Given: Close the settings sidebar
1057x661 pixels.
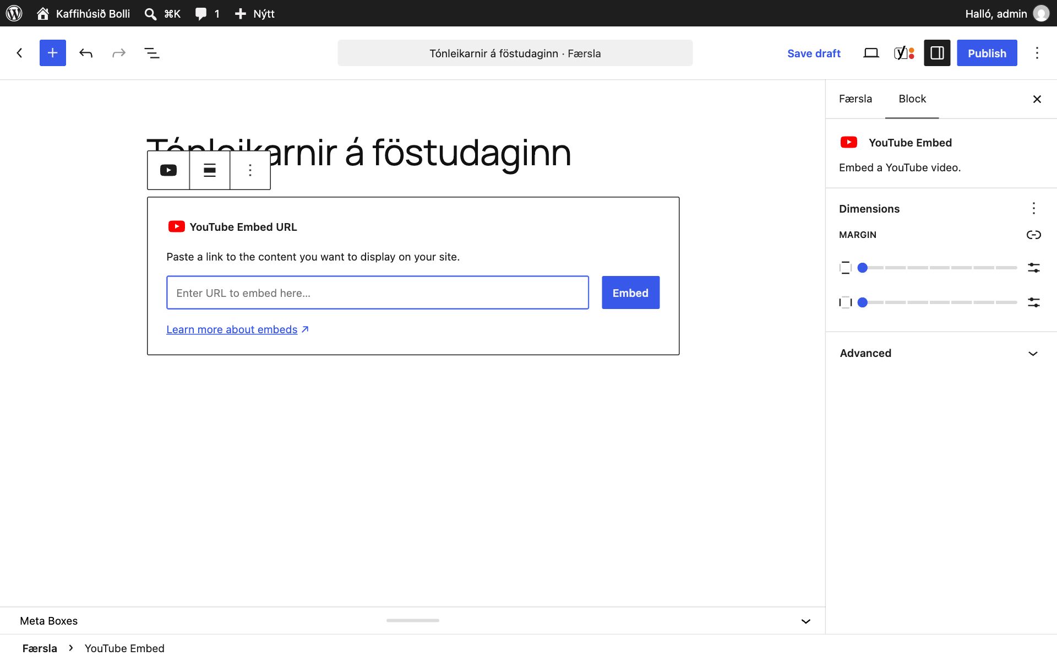Looking at the screenshot, I should (1037, 99).
